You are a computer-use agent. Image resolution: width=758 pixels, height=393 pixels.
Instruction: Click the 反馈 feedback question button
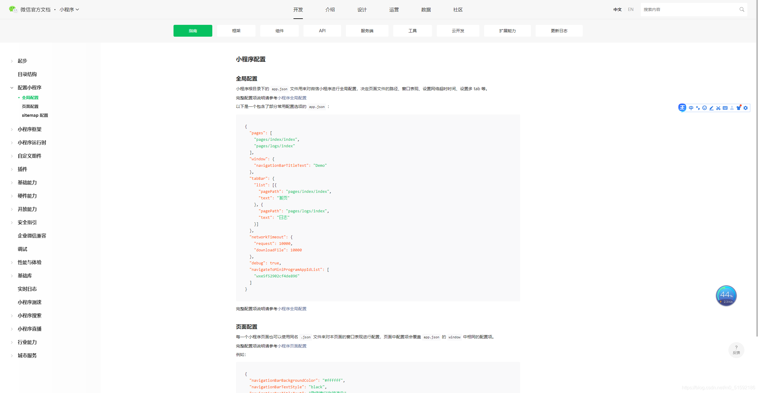pyautogui.click(x=736, y=350)
